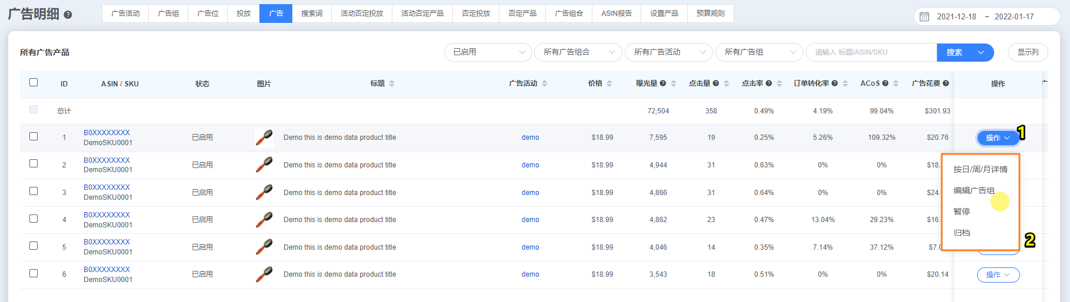Click the product image thumbnail in row 2
The height and width of the screenshot is (302, 1070).
pos(264,165)
